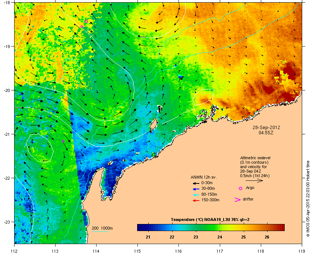Click the time label 04:55Z

(x=266, y=132)
